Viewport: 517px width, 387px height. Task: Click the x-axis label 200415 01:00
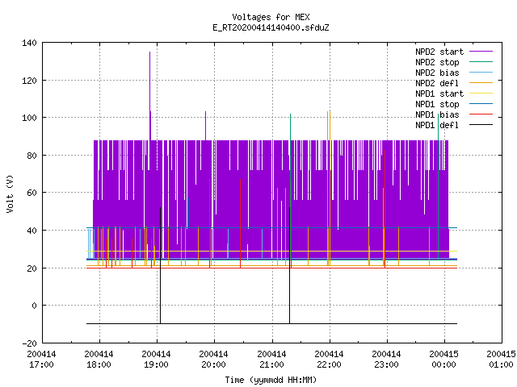[x=501, y=360]
